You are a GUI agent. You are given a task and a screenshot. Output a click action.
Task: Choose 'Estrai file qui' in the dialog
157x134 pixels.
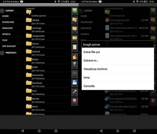coord(118,52)
